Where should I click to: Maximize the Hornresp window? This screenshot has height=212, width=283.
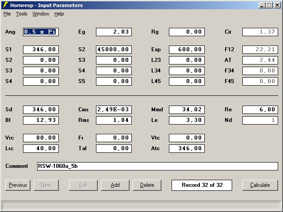tap(269, 5)
